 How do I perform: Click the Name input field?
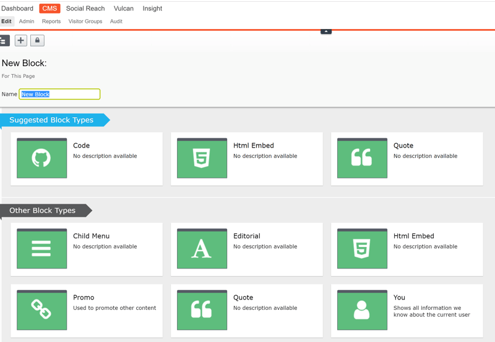tap(59, 94)
